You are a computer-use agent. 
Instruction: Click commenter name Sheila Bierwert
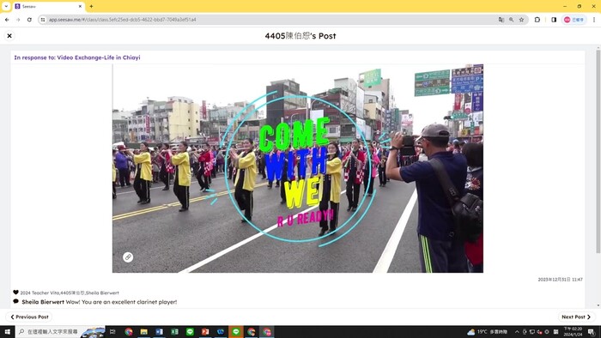pyautogui.click(x=43, y=302)
